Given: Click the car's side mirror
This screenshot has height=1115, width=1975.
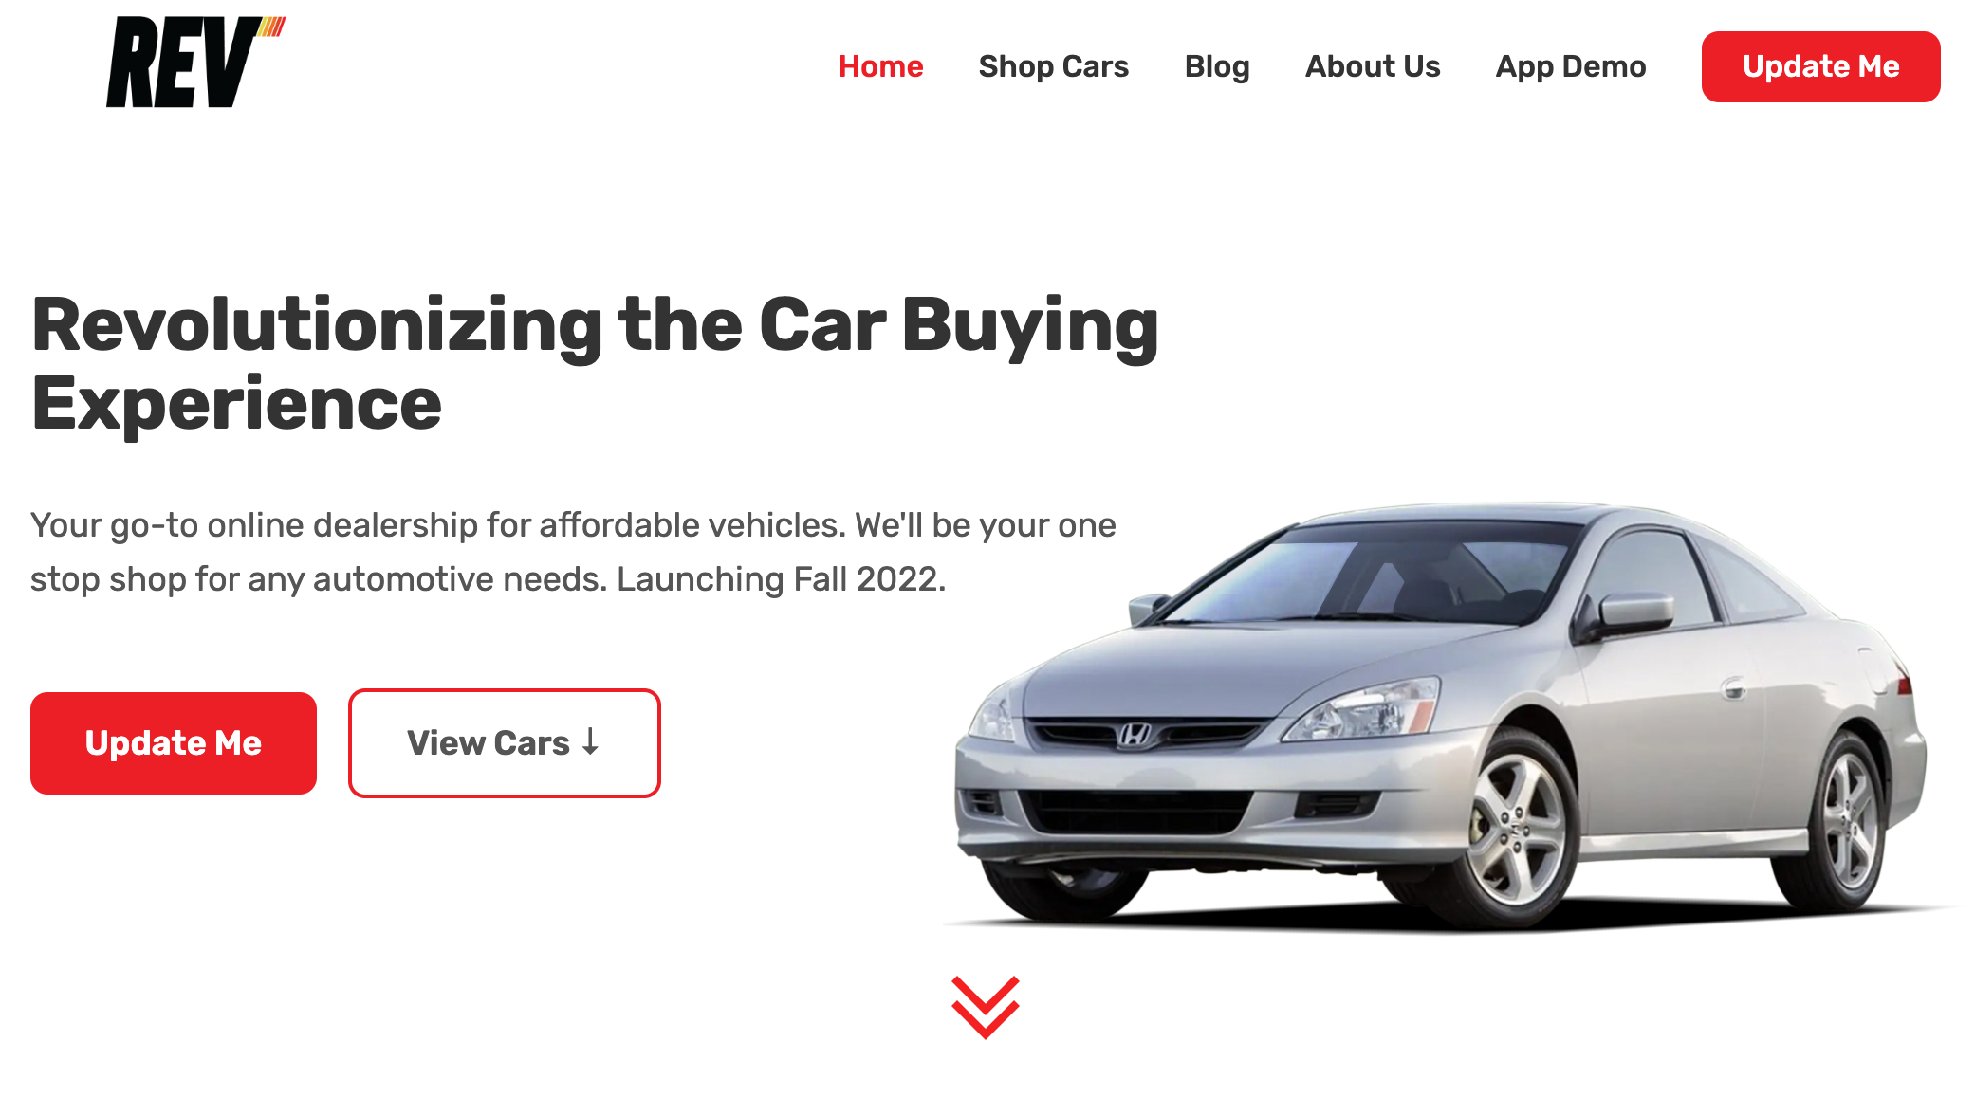Looking at the screenshot, I should [x=1634, y=614].
